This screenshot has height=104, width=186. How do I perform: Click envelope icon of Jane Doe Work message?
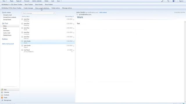(22, 28)
